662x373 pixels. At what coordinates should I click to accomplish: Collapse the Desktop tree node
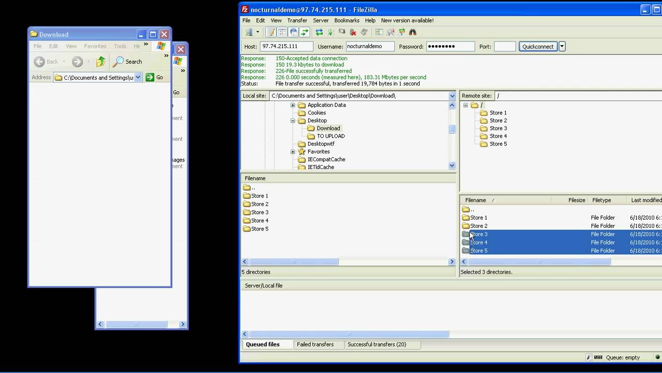point(293,121)
